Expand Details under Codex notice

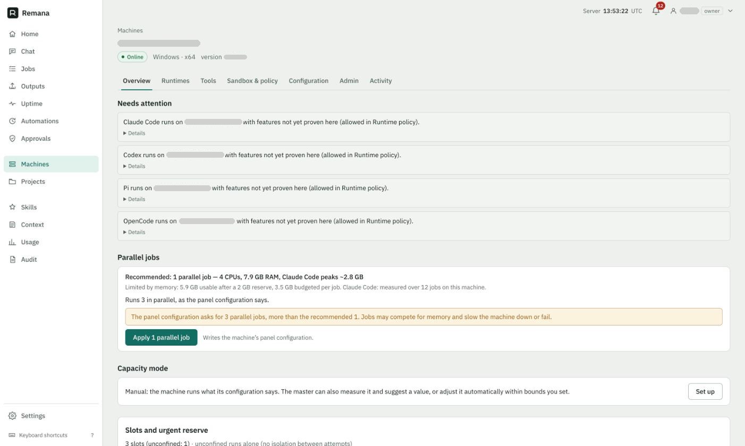click(134, 166)
